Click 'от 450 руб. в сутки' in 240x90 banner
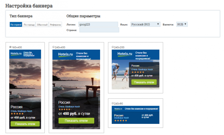Screen dimensions: 224x135 147,116
